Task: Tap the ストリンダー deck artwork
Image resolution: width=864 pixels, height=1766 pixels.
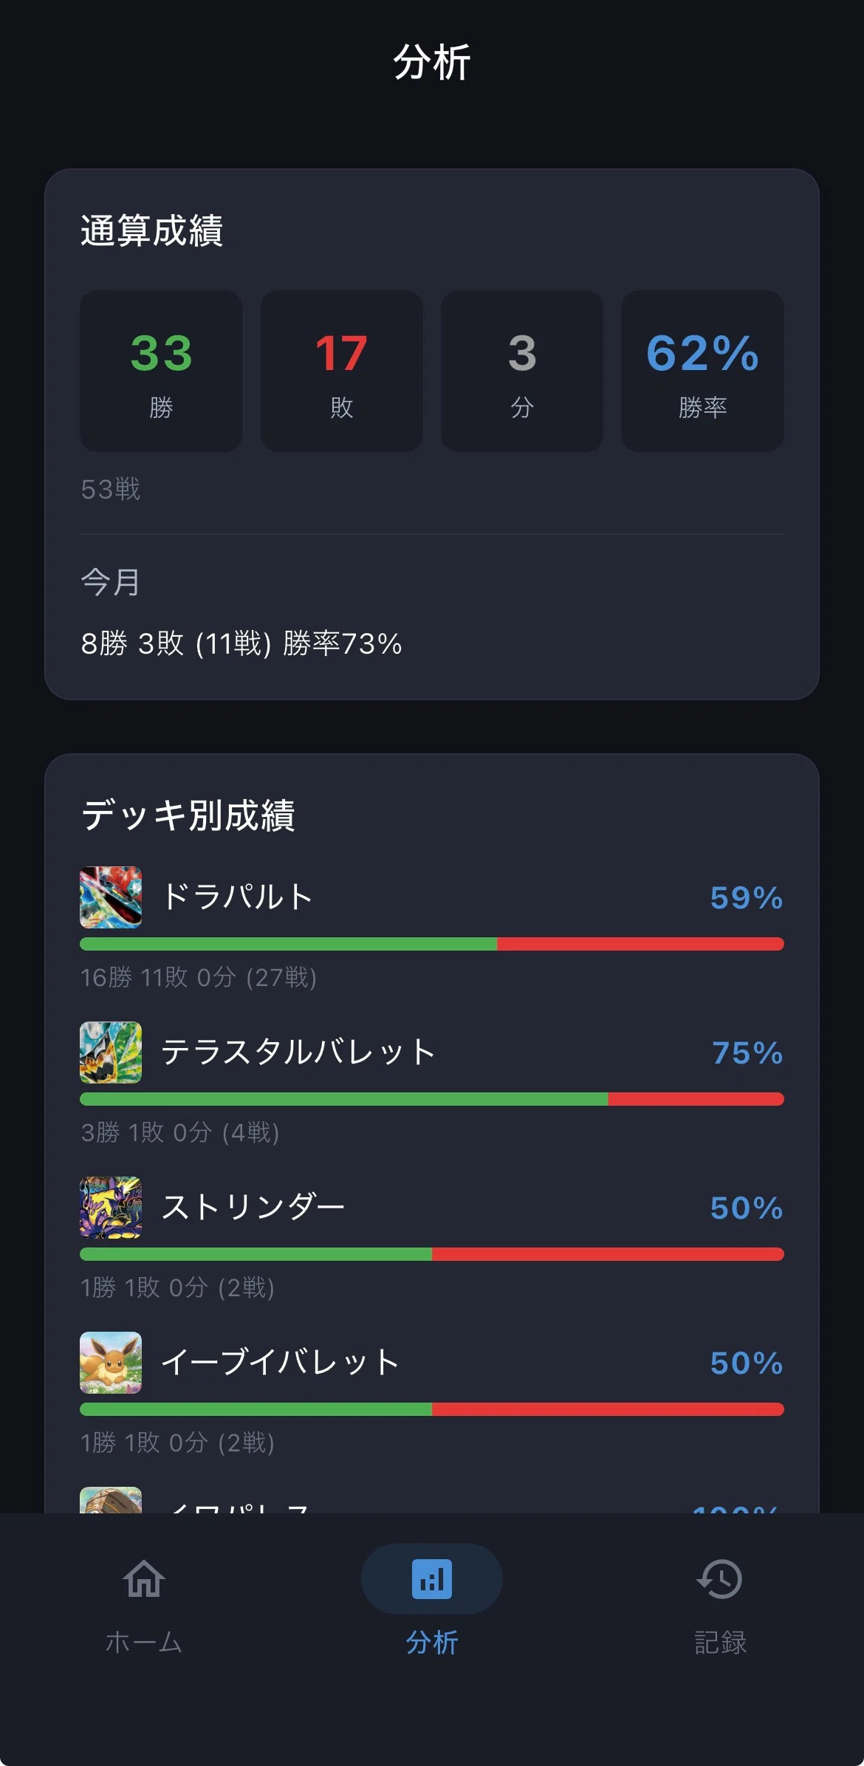Action: tap(111, 1208)
